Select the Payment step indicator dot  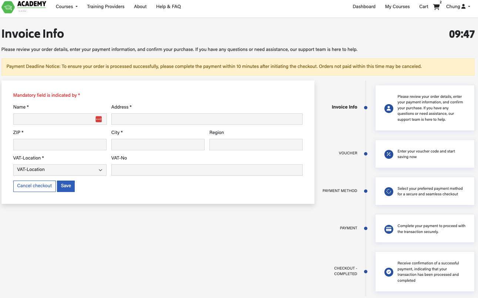(366, 228)
